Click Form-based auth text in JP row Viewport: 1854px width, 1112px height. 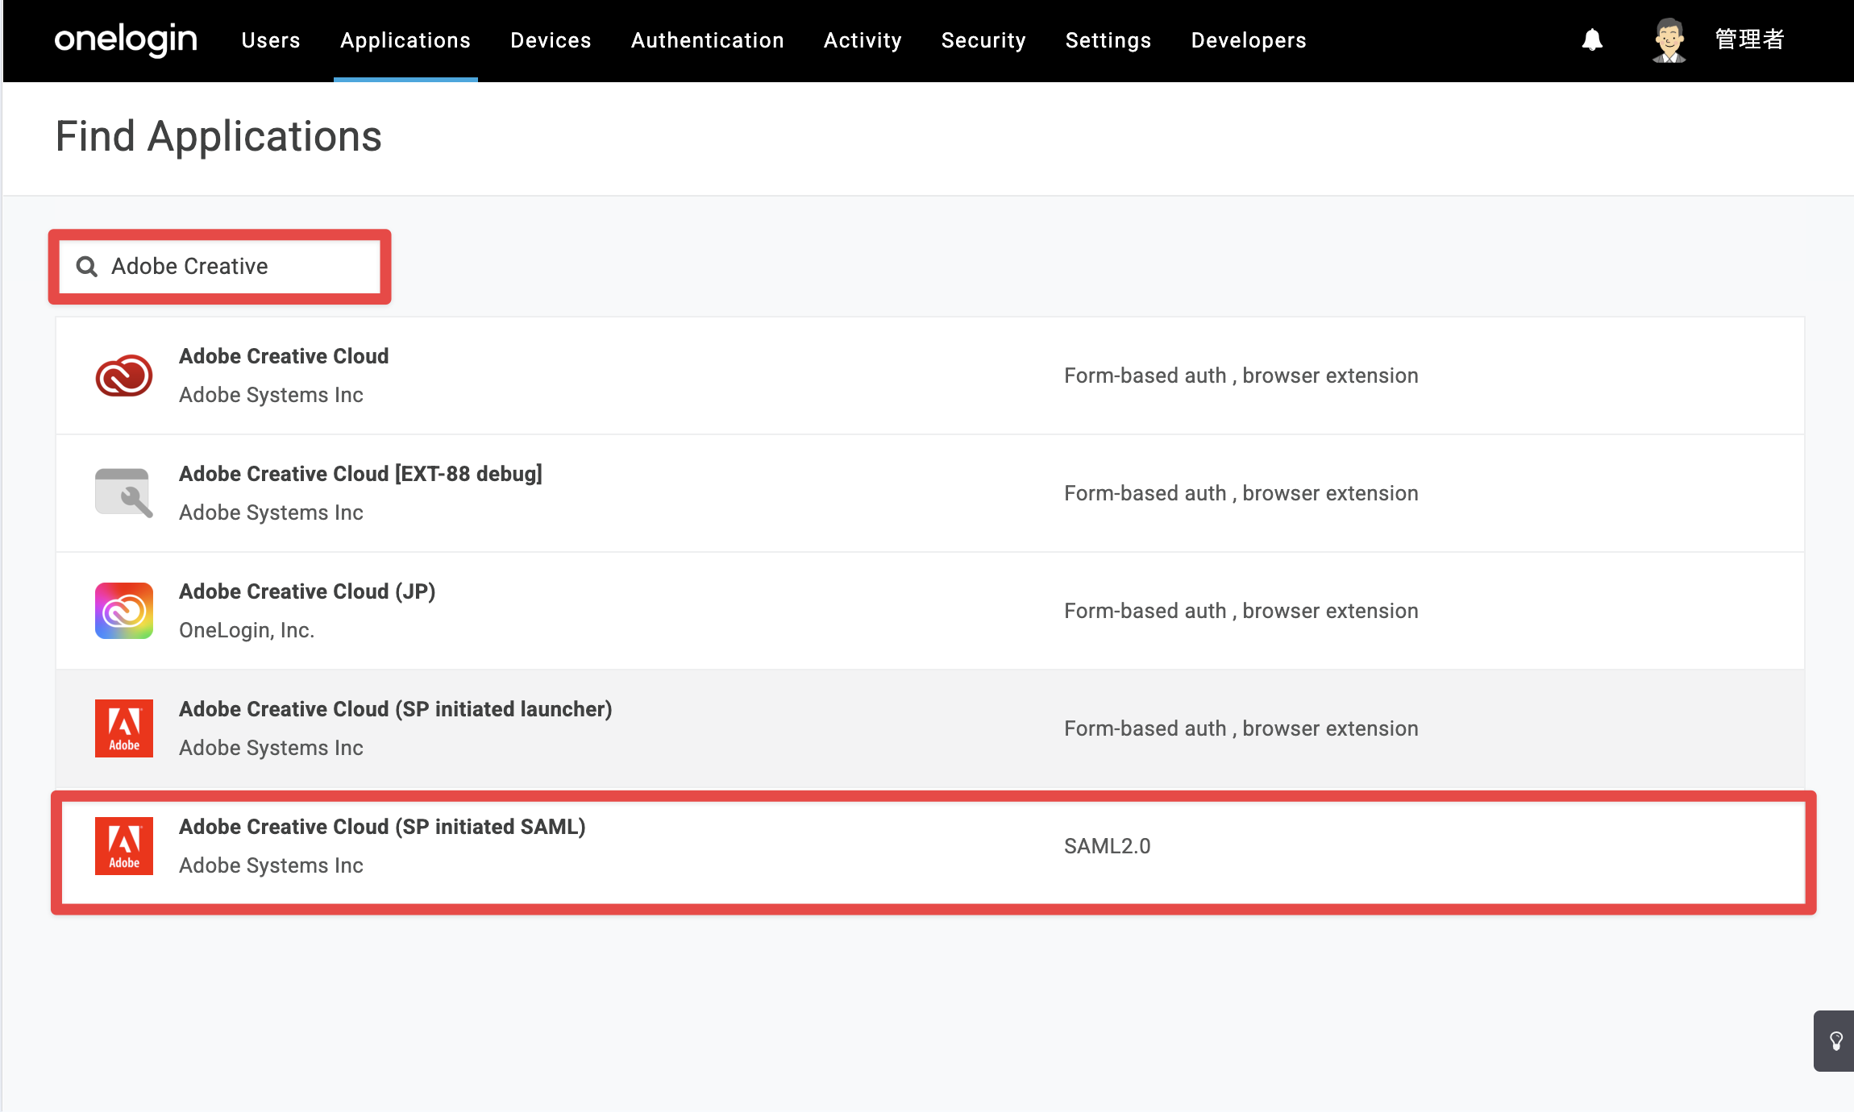tap(1241, 611)
